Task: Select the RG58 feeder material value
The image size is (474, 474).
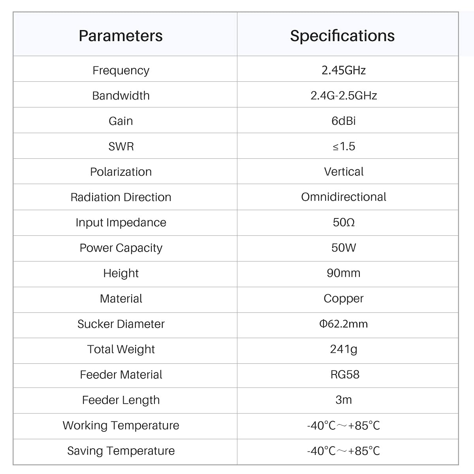Action: pyautogui.click(x=345, y=374)
